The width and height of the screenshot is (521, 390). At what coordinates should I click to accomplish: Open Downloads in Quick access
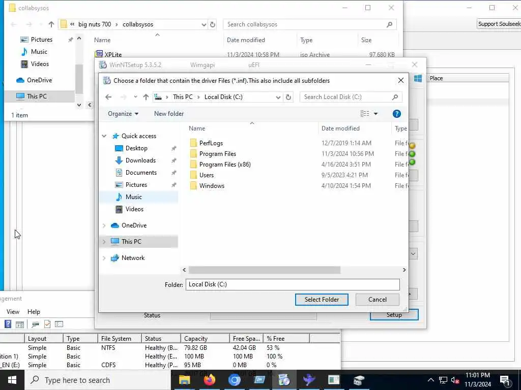140,160
